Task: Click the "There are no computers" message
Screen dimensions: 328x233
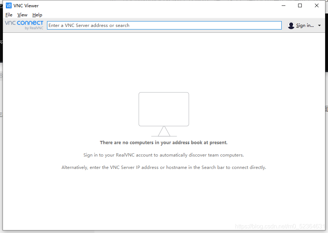Action: pos(164,142)
